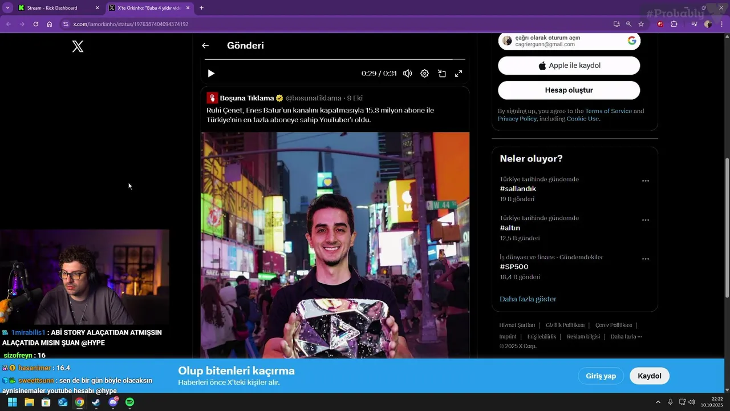Click Daha fazla göster link
The height and width of the screenshot is (411, 730).
[x=528, y=299]
